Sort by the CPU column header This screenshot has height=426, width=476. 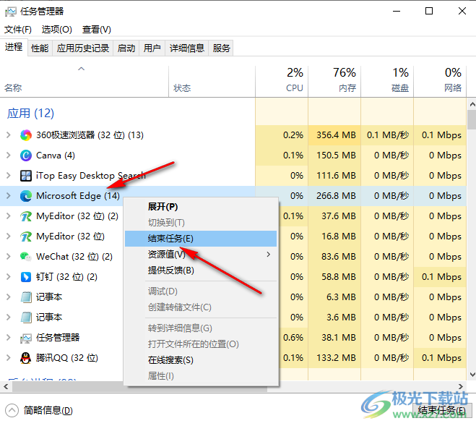click(x=282, y=82)
